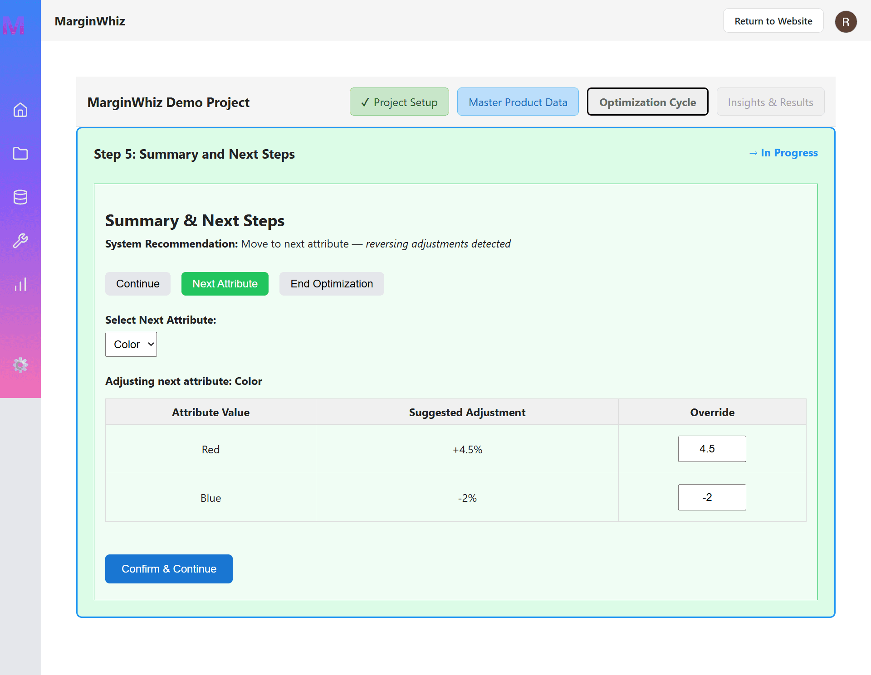Click the user avatar R icon

846,22
